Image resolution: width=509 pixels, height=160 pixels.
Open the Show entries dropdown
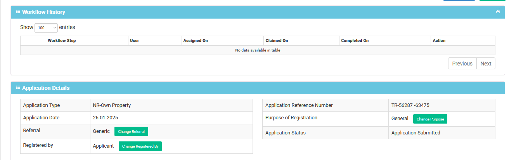pos(46,28)
